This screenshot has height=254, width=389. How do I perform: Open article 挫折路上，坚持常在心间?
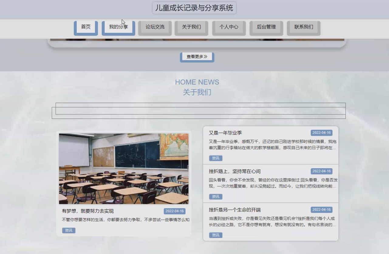pos(235,171)
